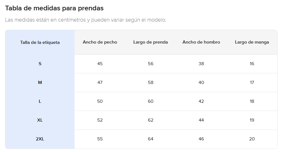
Task: Click the XL size row label
Action: [x=40, y=120]
